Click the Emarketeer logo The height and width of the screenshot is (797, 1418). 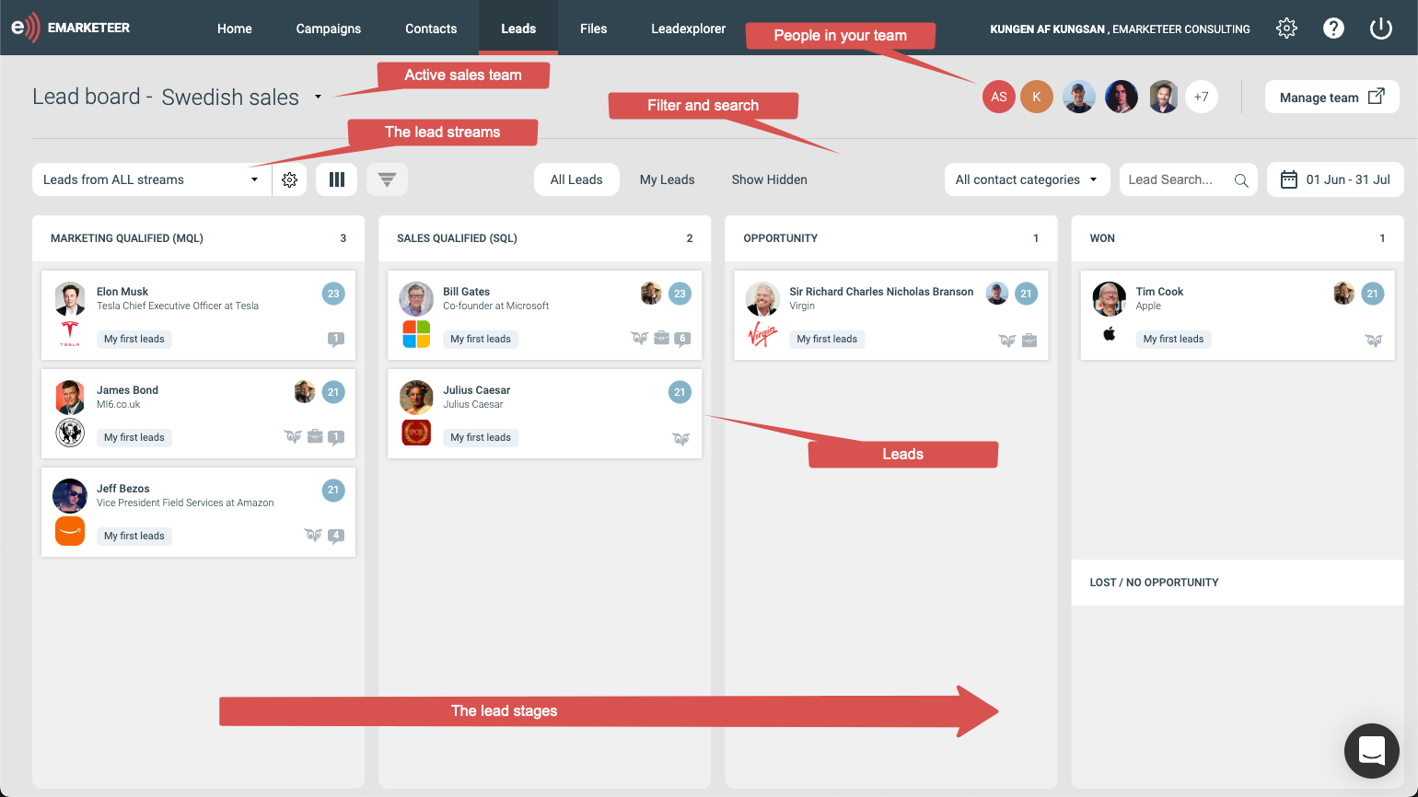[71, 28]
